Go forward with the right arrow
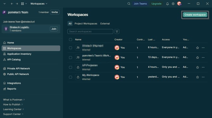Viewport: 212px width, 118px height. [17, 4]
